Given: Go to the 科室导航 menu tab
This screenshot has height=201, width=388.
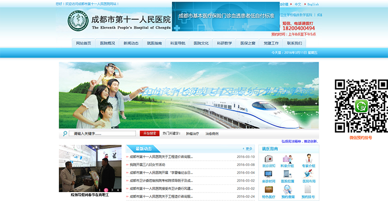Looking at the screenshot, I should point(178,43).
